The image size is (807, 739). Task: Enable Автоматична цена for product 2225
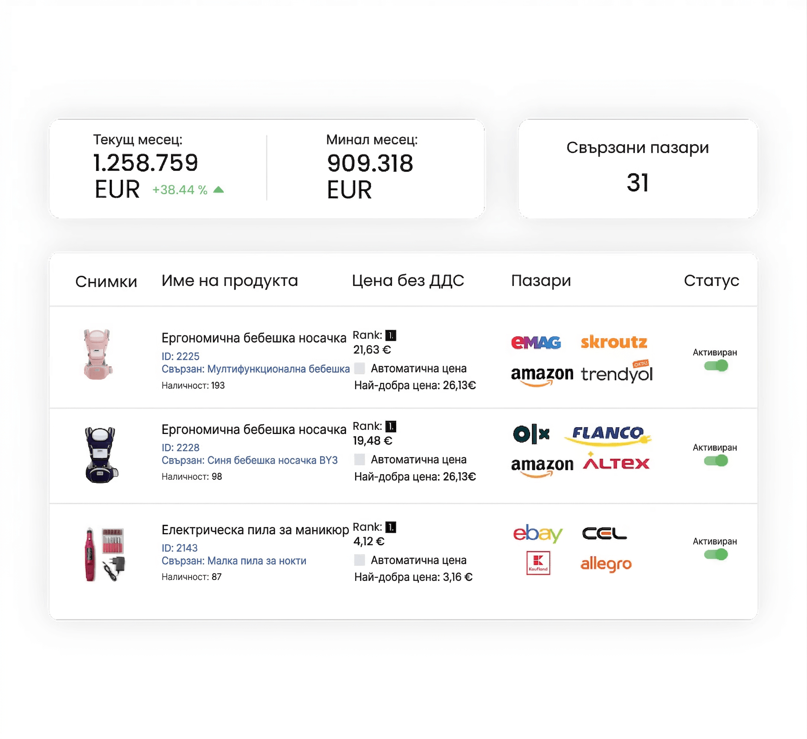coord(360,368)
